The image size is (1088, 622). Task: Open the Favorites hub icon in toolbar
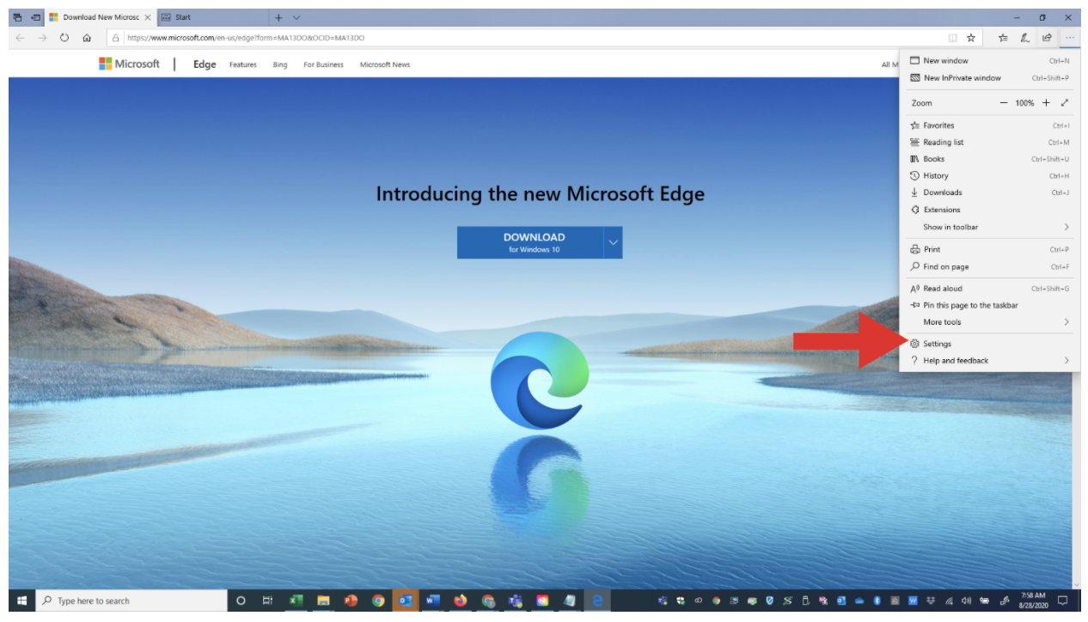click(x=1003, y=38)
